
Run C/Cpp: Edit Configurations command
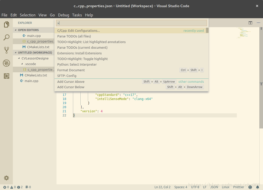tap(130, 31)
